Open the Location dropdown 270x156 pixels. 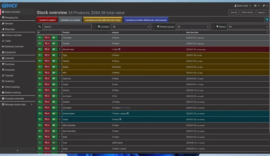(131, 27)
